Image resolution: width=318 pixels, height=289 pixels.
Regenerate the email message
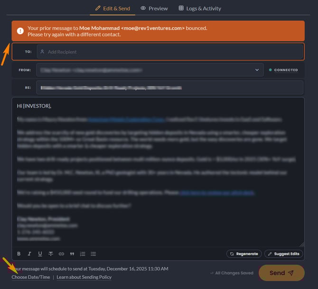[244, 254]
